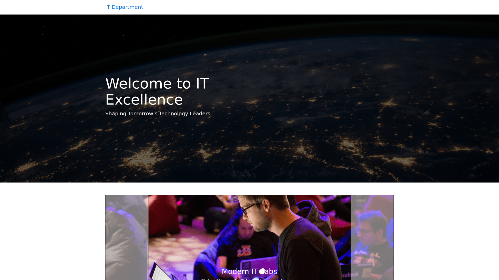Click the word Excellence in hero heading

[x=144, y=100]
